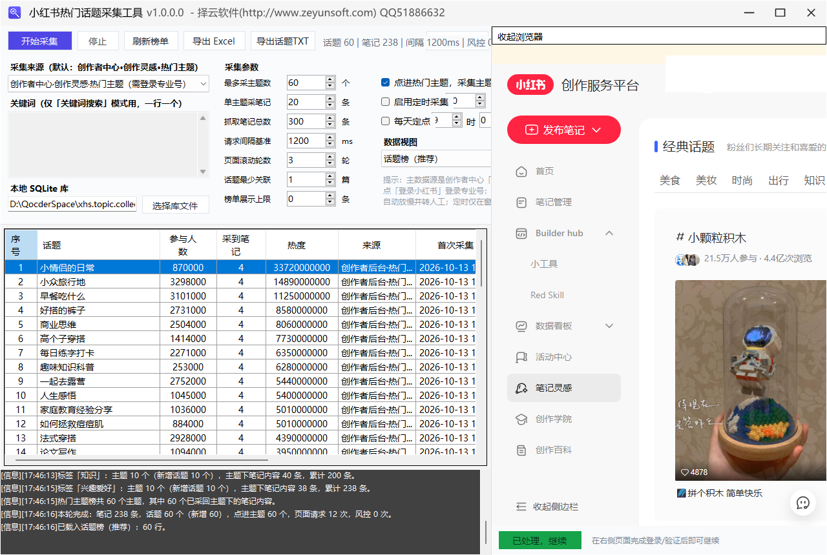
Task: Click the 笔记灵感 icon in sidebar
Action: click(x=521, y=388)
